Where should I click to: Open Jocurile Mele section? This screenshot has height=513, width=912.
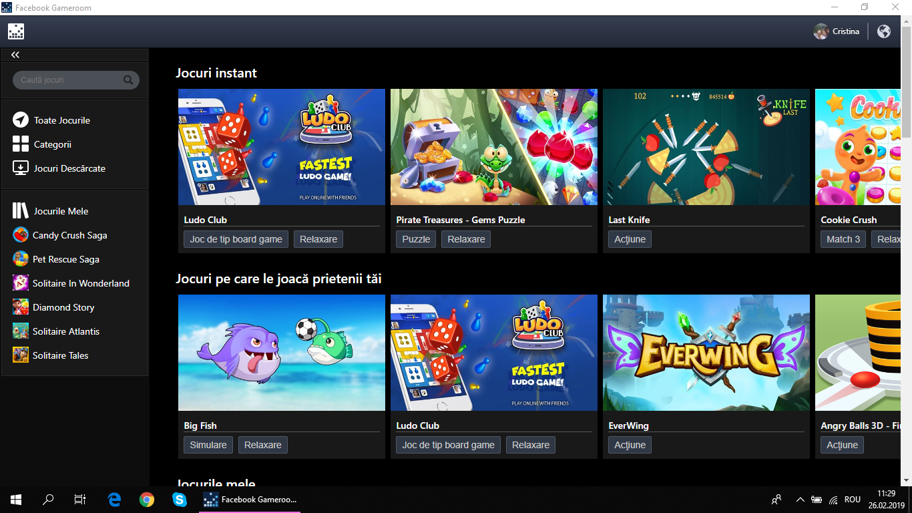click(61, 211)
